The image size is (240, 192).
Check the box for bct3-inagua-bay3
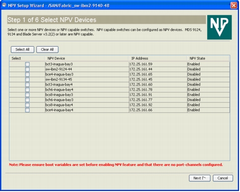pyautogui.click(x=27, y=64)
